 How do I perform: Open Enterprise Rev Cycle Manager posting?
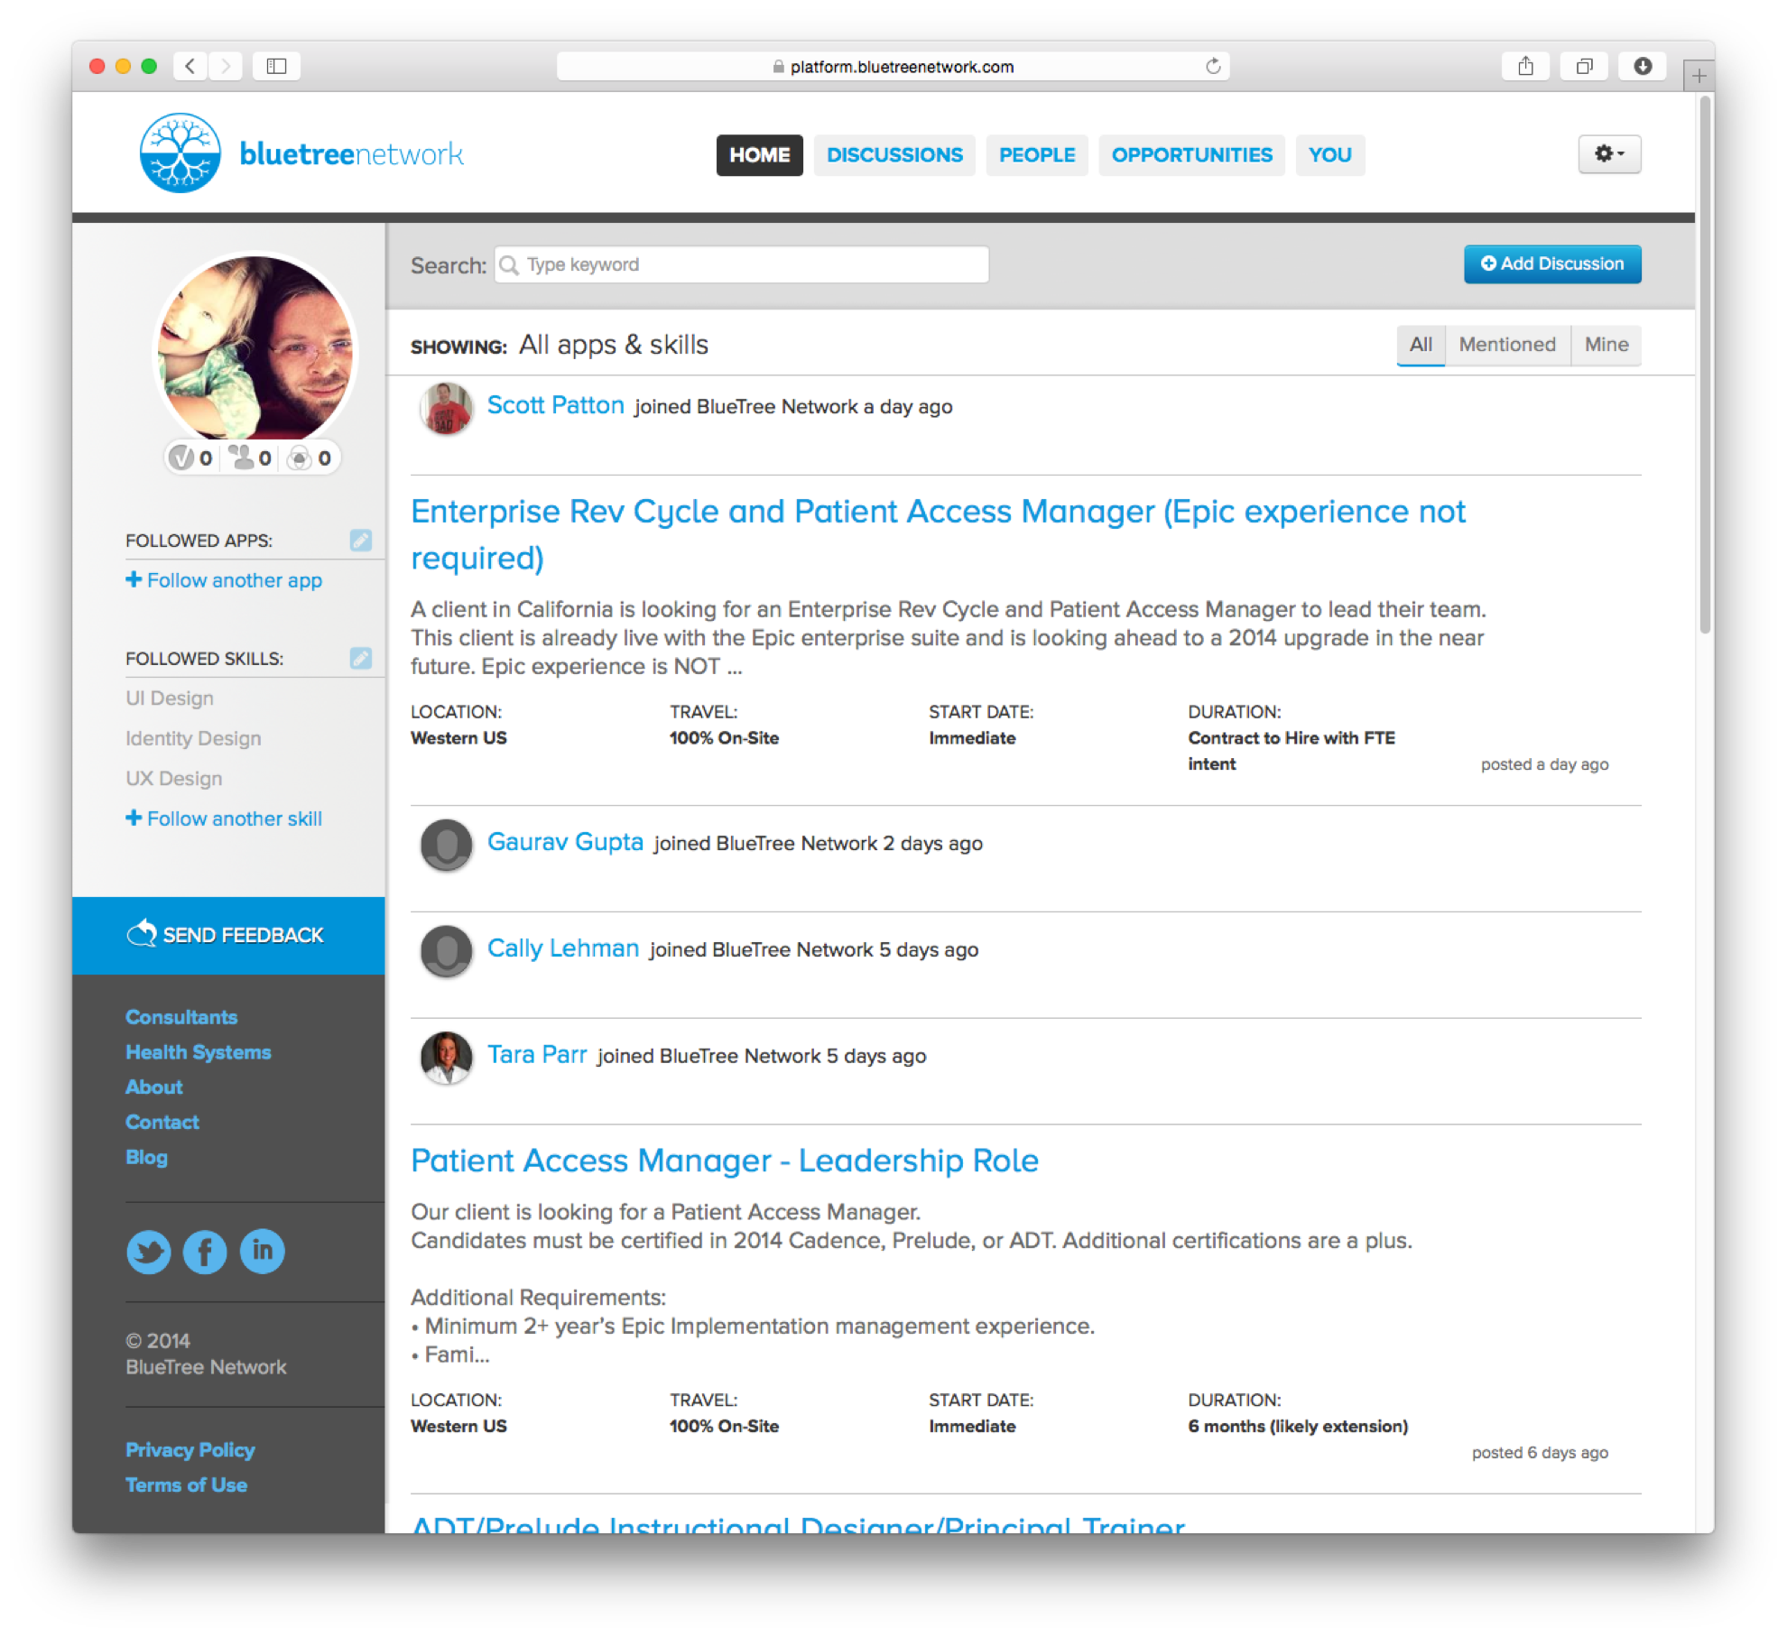(x=937, y=534)
